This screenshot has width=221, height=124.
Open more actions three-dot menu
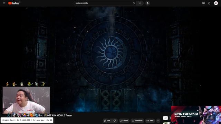tap(158, 121)
